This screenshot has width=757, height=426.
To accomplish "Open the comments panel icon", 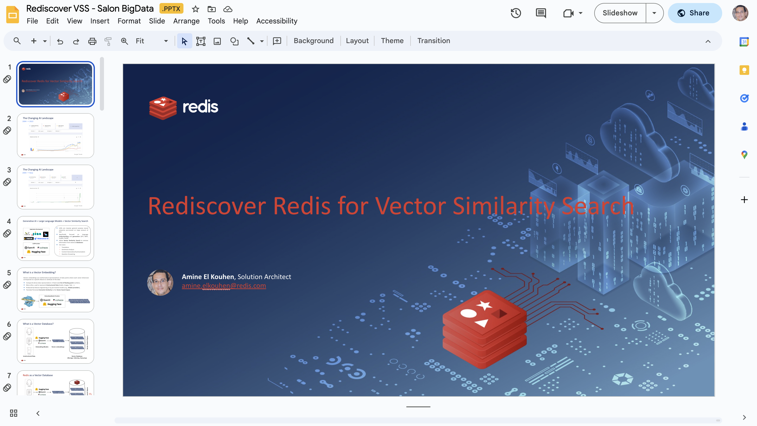I will click(540, 13).
